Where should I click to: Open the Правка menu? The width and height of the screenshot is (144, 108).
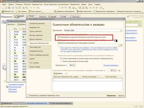click(11, 4)
